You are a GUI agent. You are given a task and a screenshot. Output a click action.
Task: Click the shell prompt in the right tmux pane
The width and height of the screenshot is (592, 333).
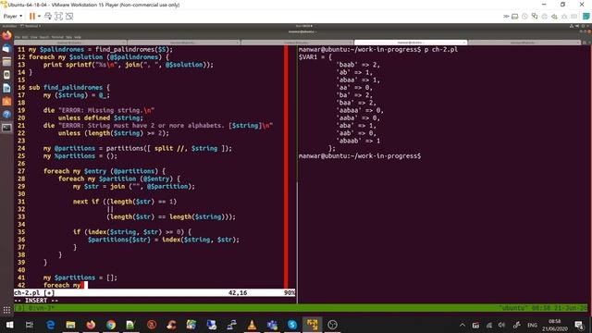point(360,156)
